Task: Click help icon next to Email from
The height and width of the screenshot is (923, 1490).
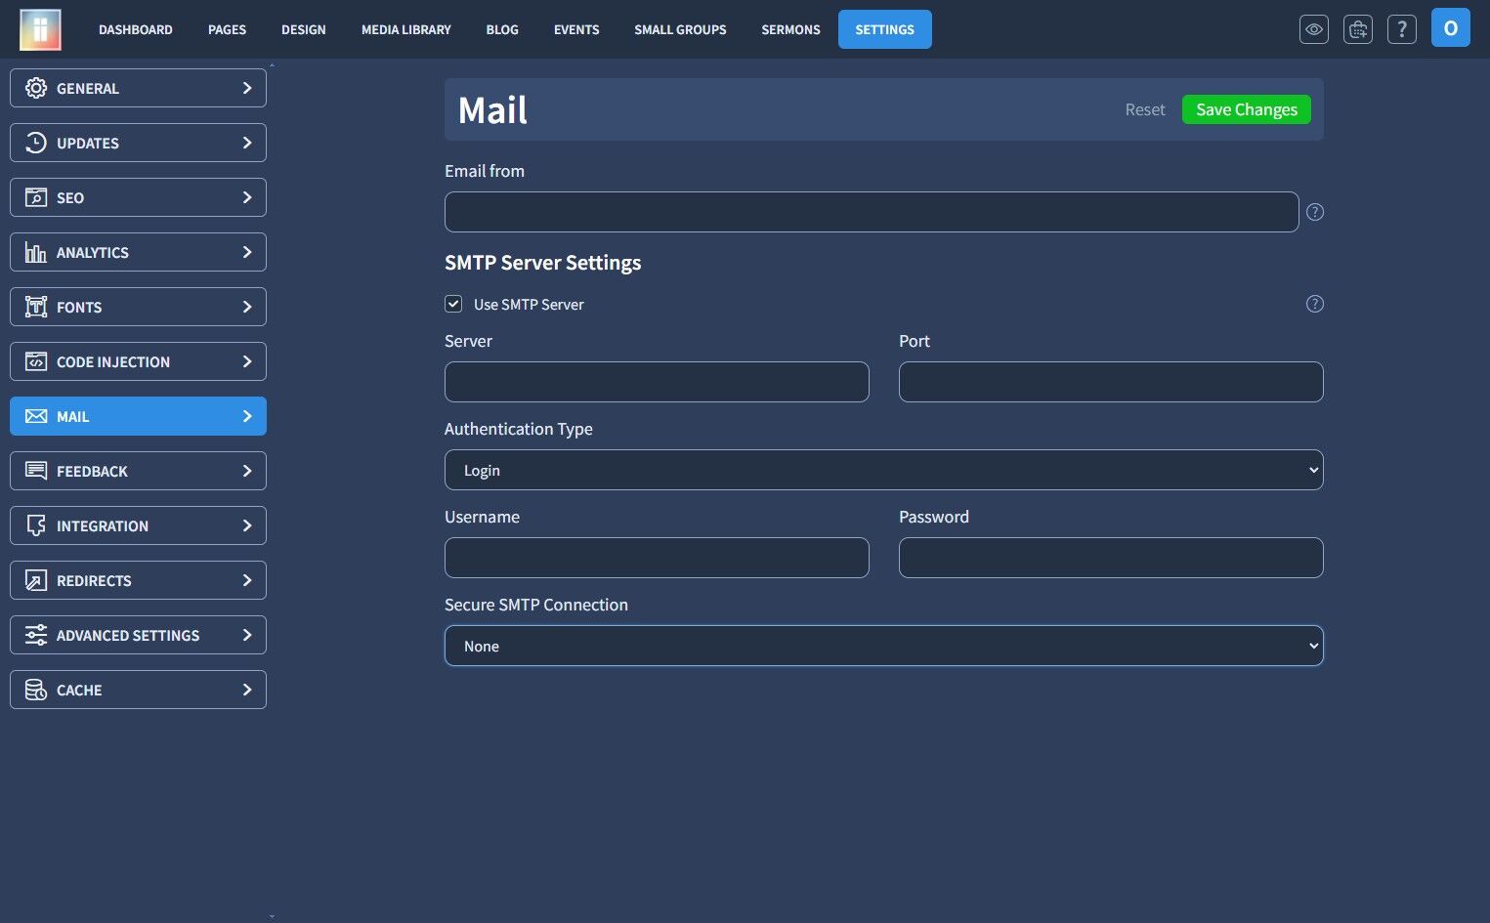Action: click(1315, 212)
